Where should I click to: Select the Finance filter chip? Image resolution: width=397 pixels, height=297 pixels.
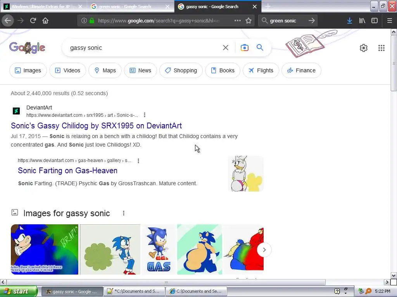coord(301,70)
